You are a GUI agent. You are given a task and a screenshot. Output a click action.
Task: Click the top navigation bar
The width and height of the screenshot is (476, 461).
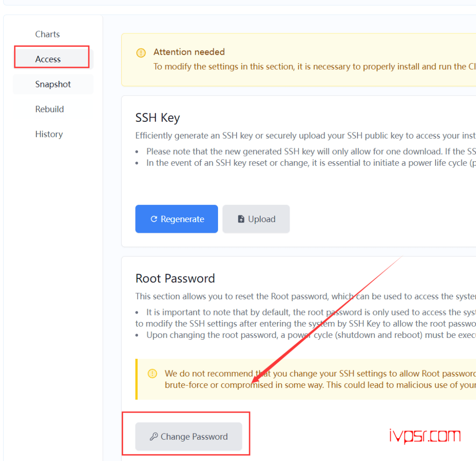click(238, 5)
